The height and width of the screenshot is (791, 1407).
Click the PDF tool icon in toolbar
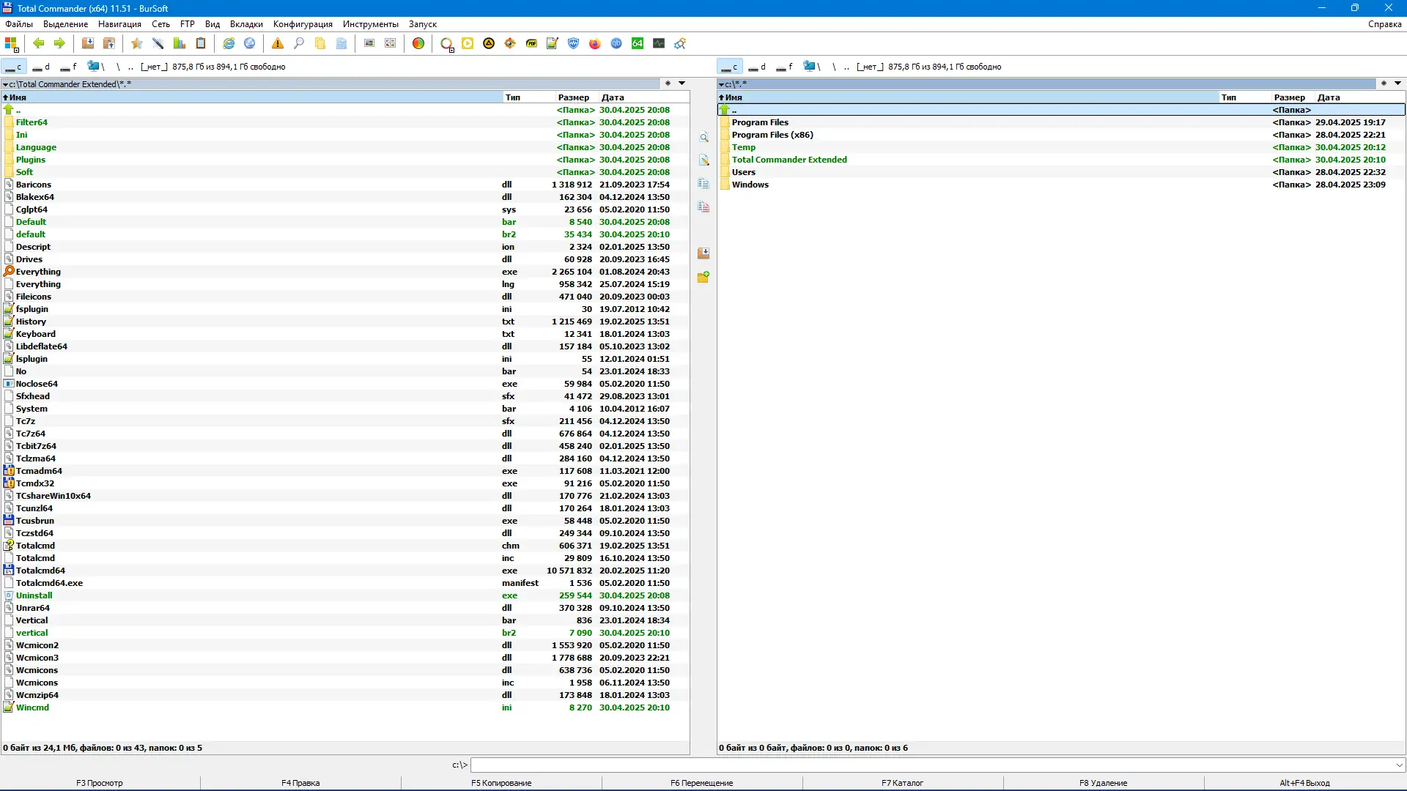click(531, 44)
